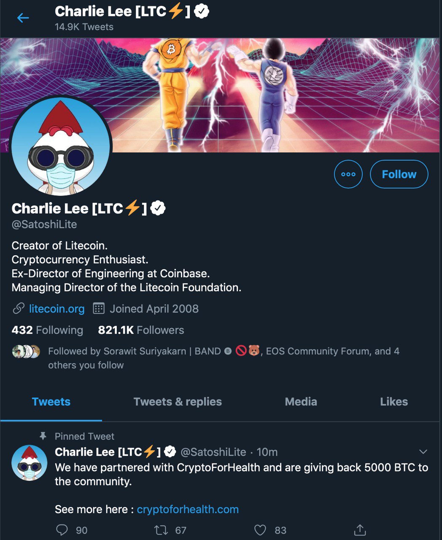
Task: Share the pinned tweet via share icon
Action: click(360, 530)
